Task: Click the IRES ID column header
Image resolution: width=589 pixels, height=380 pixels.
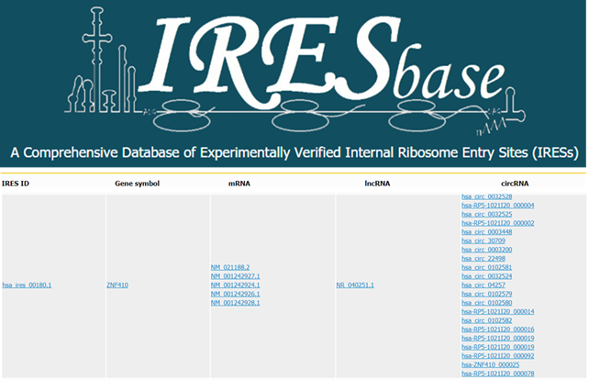Action: point(16,184)
